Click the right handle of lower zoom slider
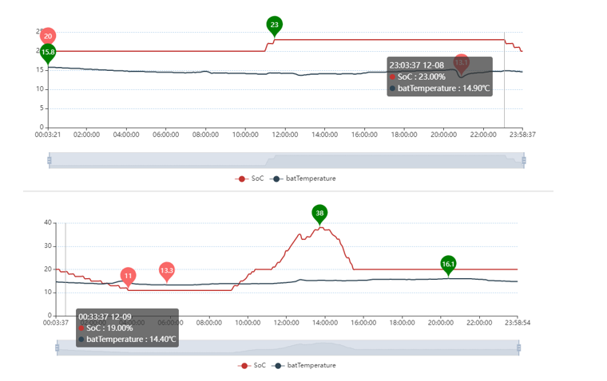 click(x=519, y=348)
